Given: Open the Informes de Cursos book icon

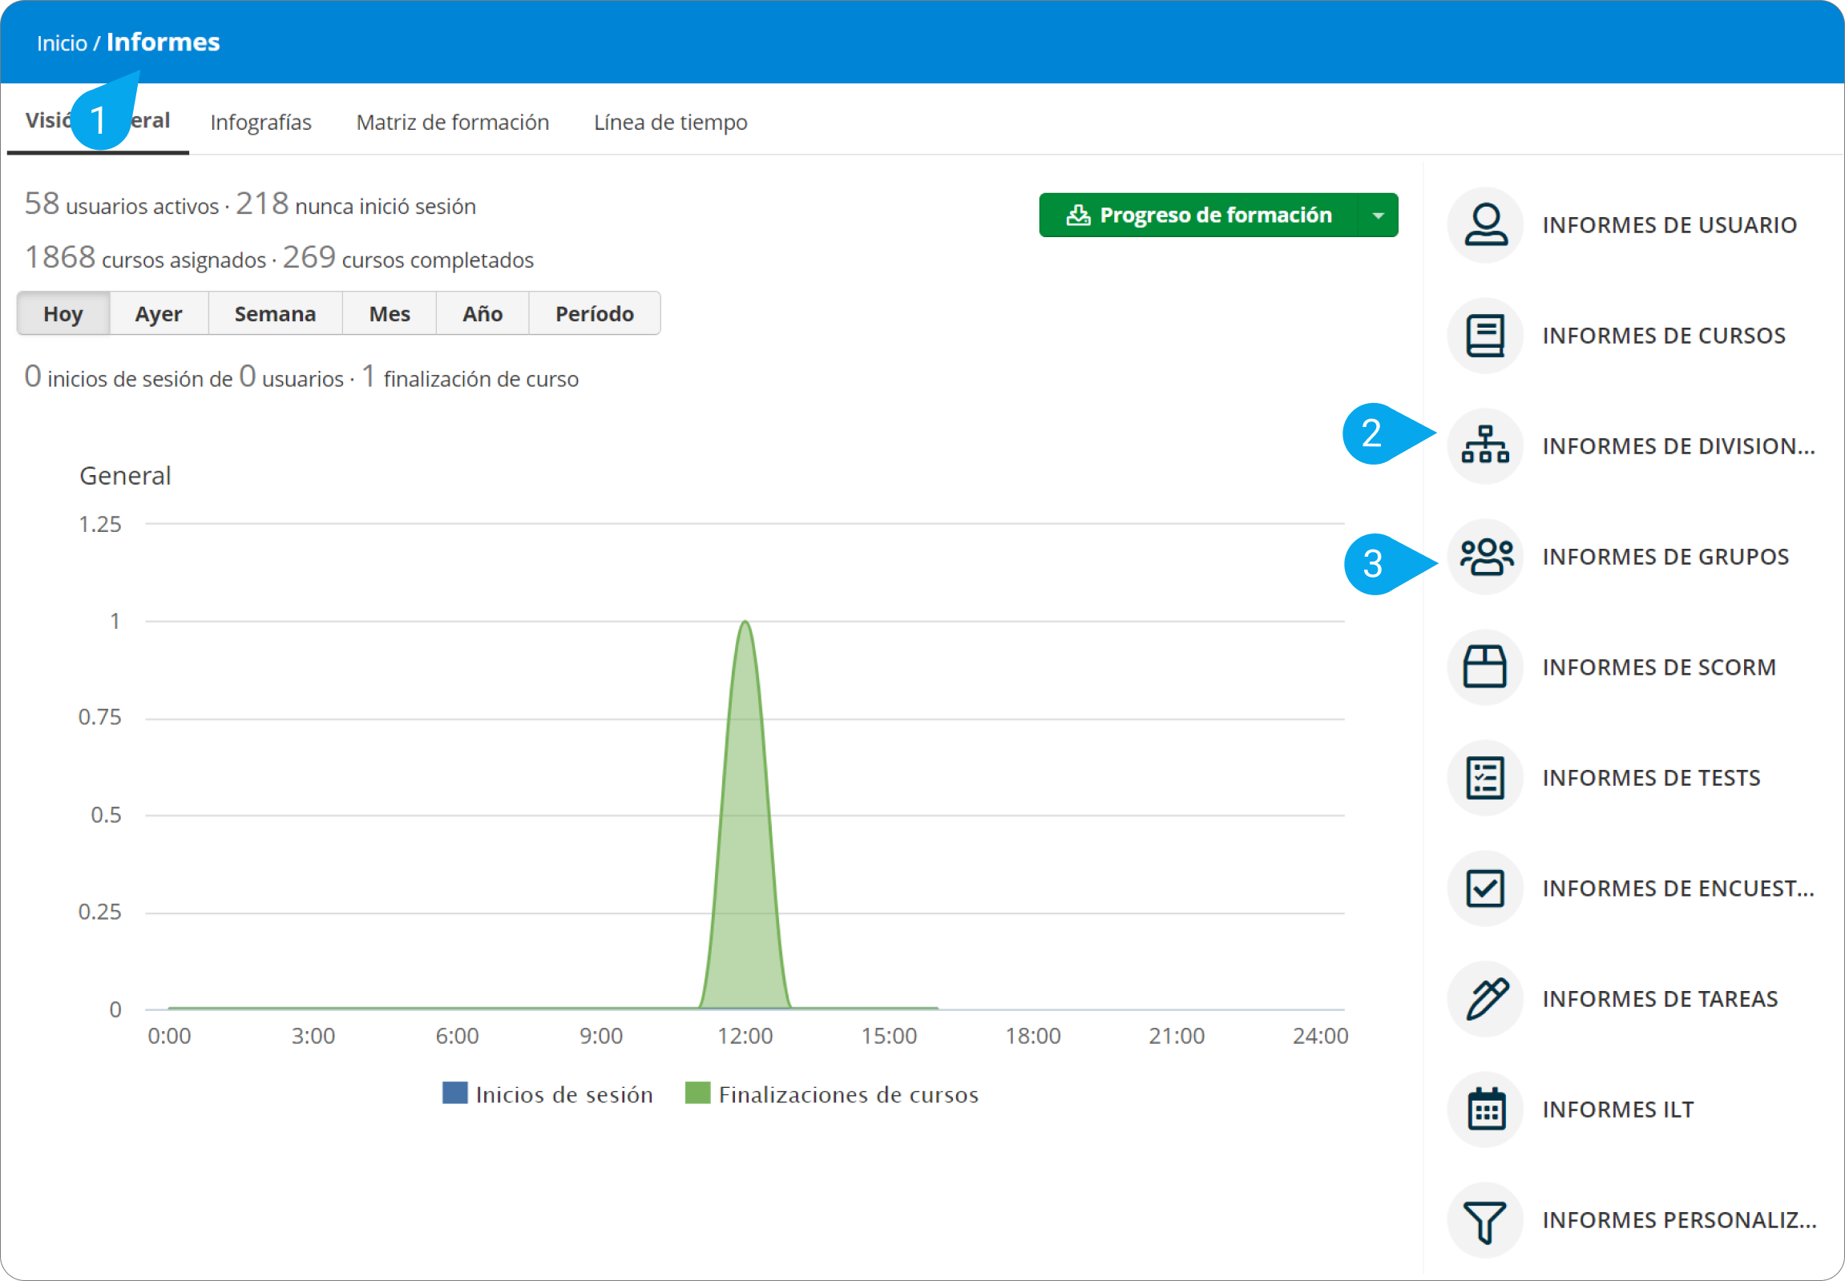Looking at the screenshot, I should 1485,336.
